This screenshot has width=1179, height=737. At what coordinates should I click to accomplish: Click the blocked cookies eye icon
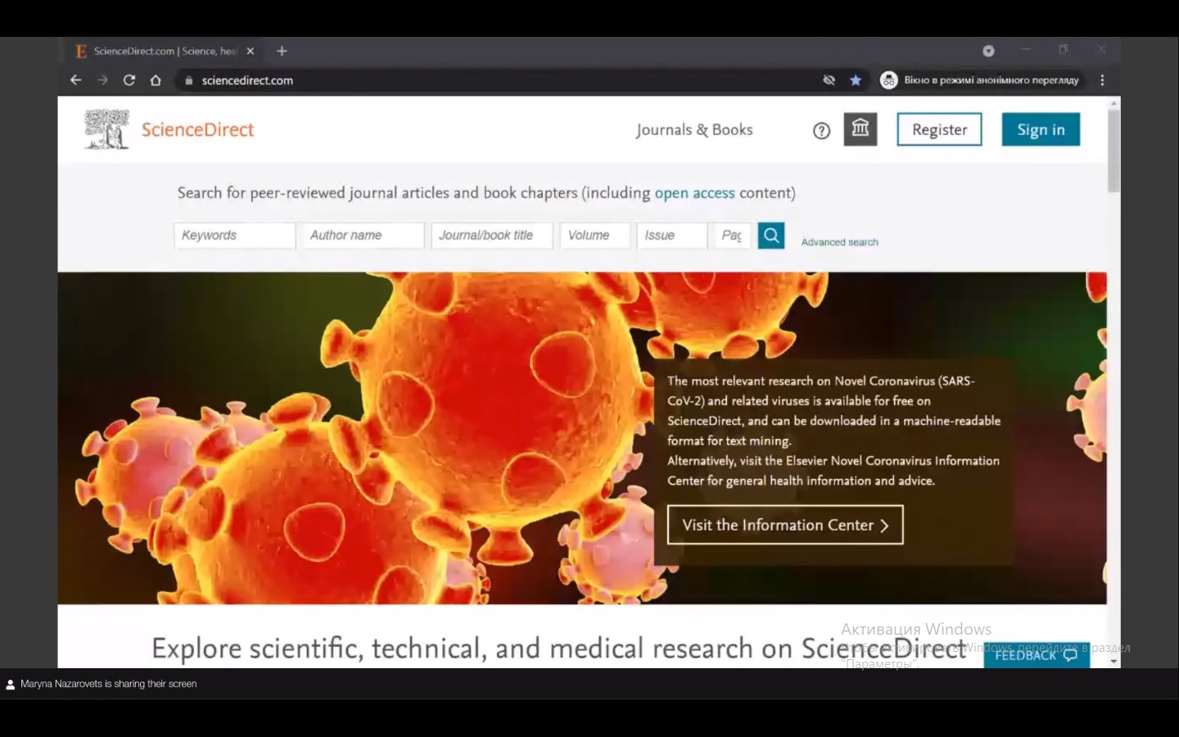tap(829, 80)
